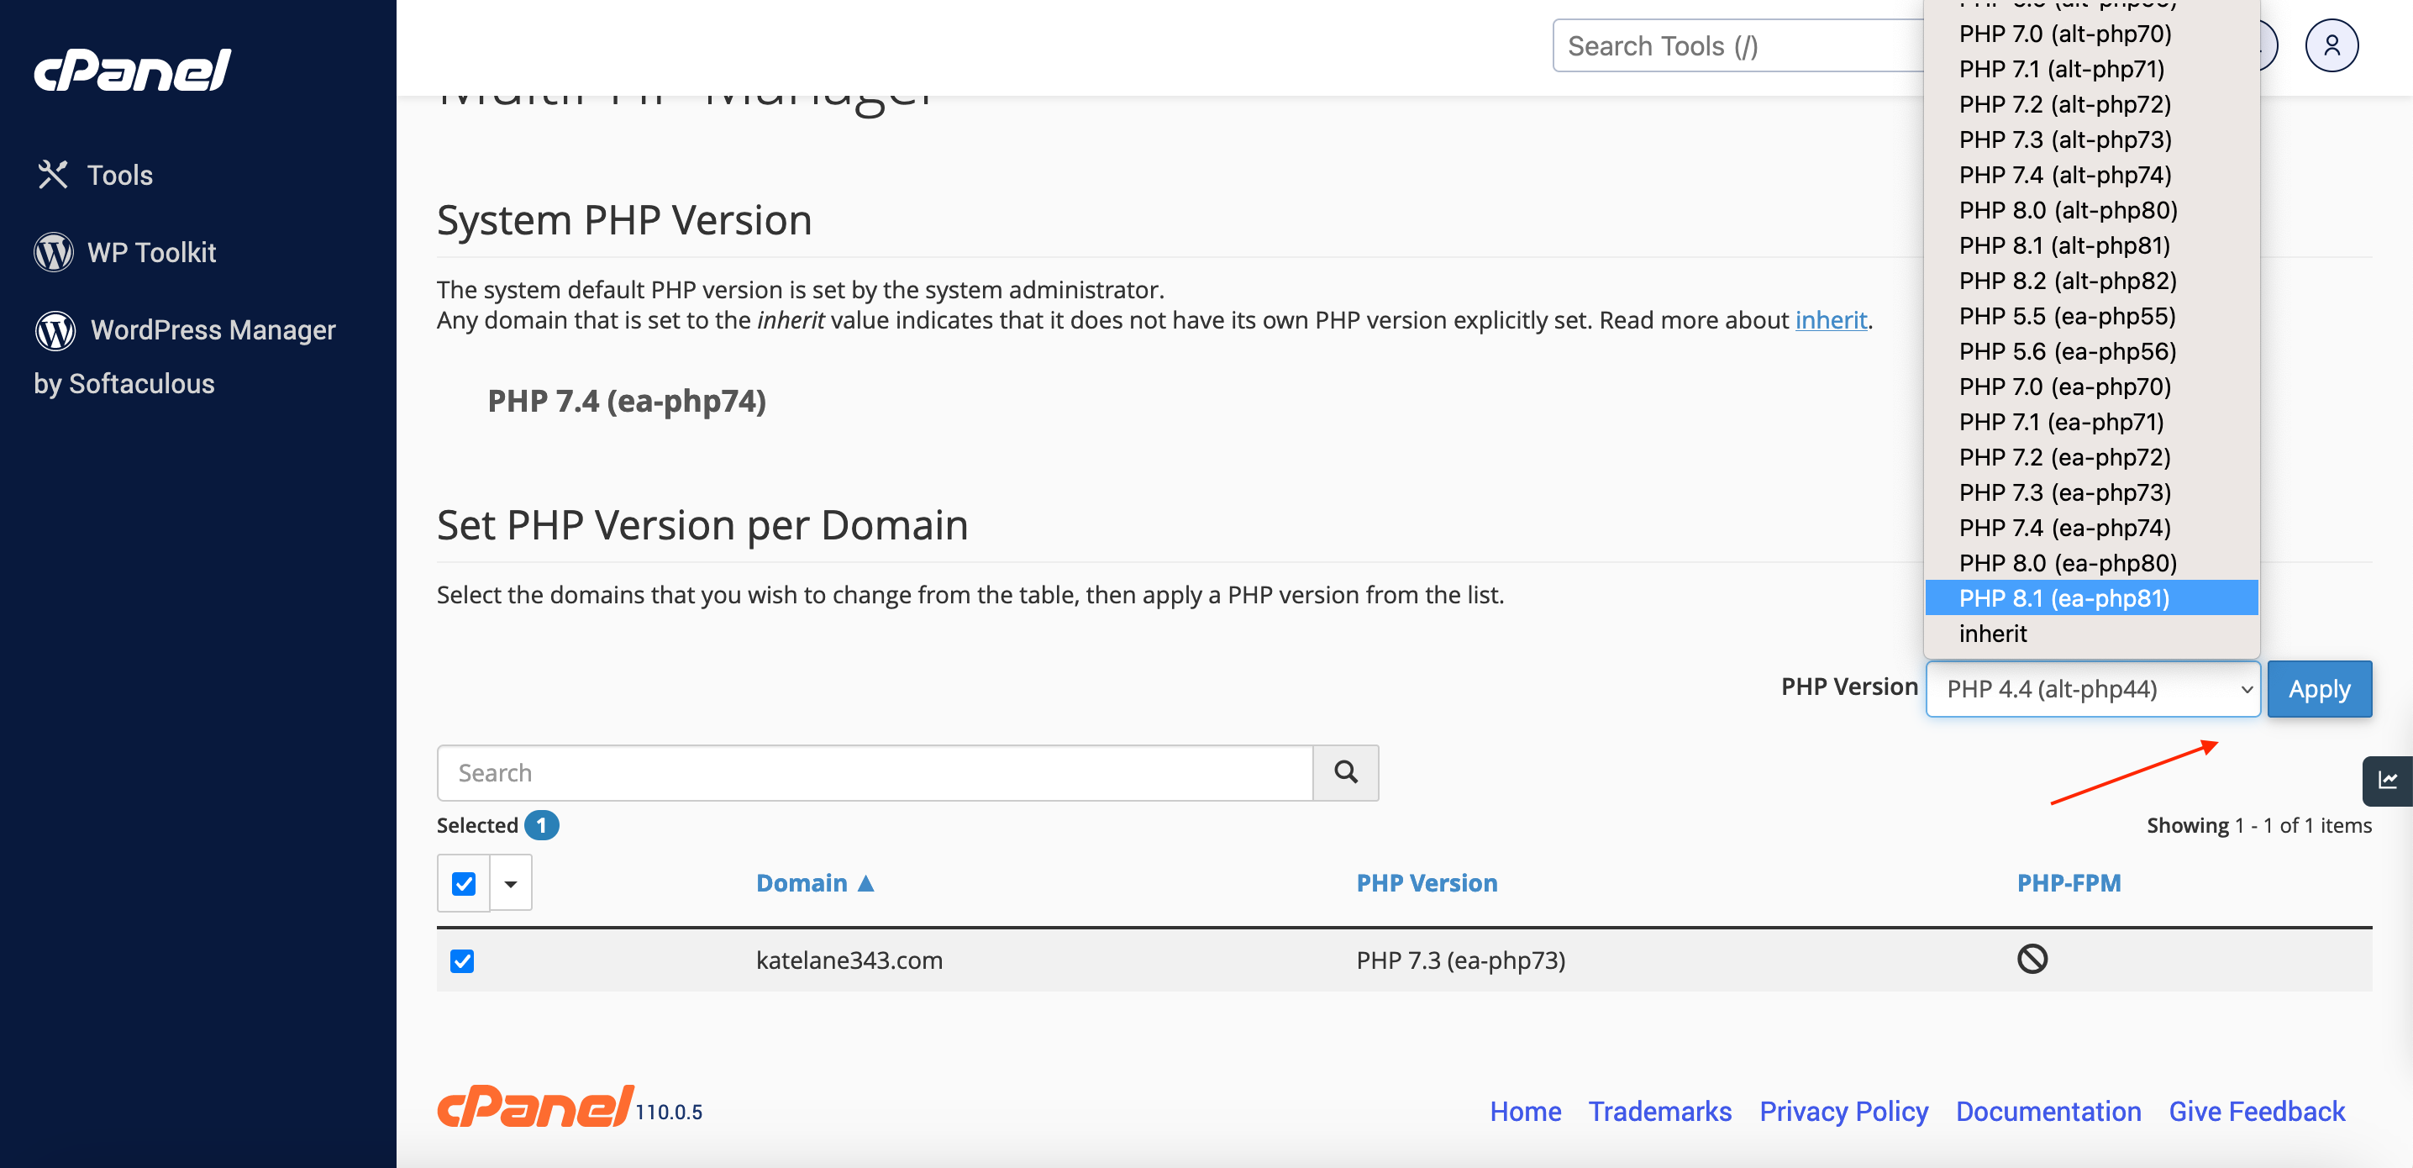Sort by the PHP Version column header
The image size is (2413, 1168).
[1427, 883]
